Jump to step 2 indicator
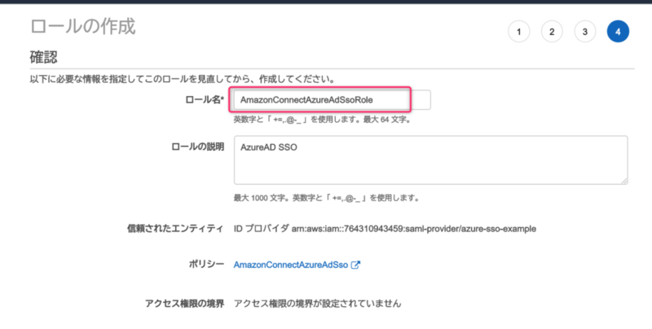This screenshot has height=329, width=652. tap(552, 32)
